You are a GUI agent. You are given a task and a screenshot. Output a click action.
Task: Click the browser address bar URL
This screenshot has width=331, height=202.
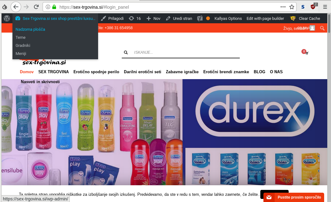pyautogui.click(x=94, y=7)
